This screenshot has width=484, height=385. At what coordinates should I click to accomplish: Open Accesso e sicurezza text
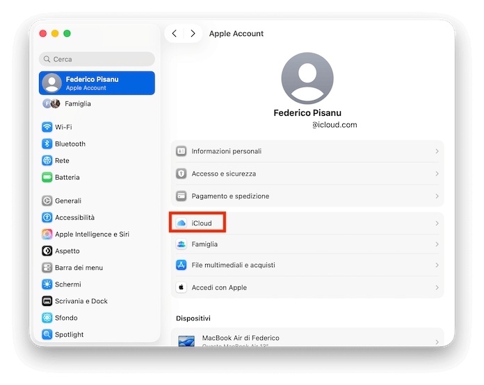223,173
